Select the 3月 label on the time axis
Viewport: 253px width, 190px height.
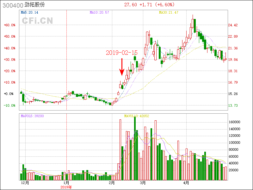(143, 183)
